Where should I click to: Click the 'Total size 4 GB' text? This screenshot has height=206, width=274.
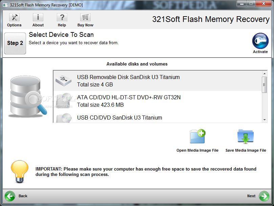point(95,85)
